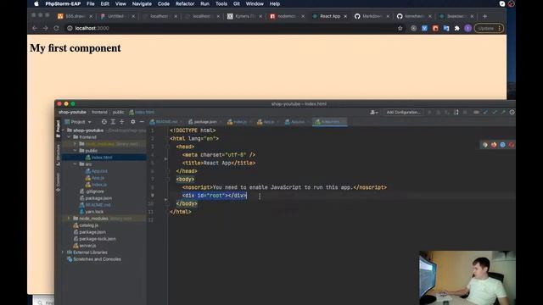Open the Code menu
The image size is (543, 305).
(164, 3)
